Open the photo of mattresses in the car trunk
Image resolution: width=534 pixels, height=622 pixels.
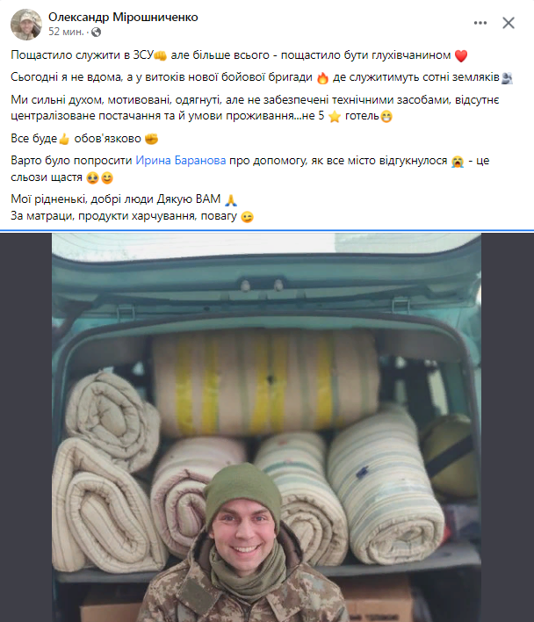point(266,427)
